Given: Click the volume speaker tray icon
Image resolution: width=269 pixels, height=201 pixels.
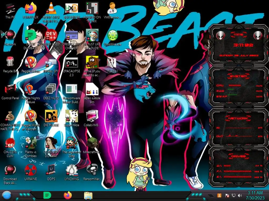Looking at the screenshot, I should pos(240,195).
